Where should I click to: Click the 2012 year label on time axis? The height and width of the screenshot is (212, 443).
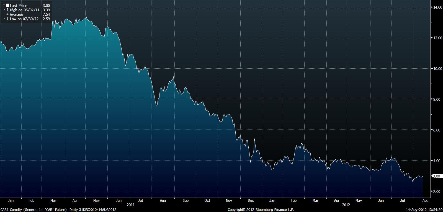[x=346, y=205]
